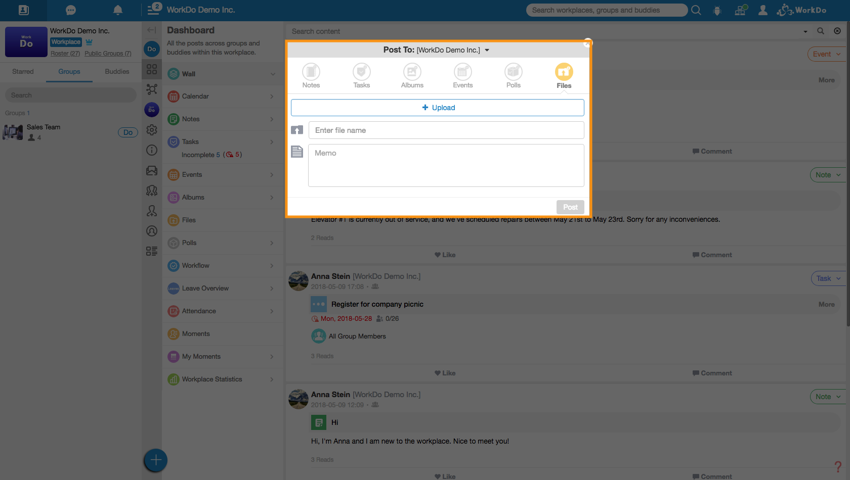Expand the Workplace Statistics arrow

[272, 379]
